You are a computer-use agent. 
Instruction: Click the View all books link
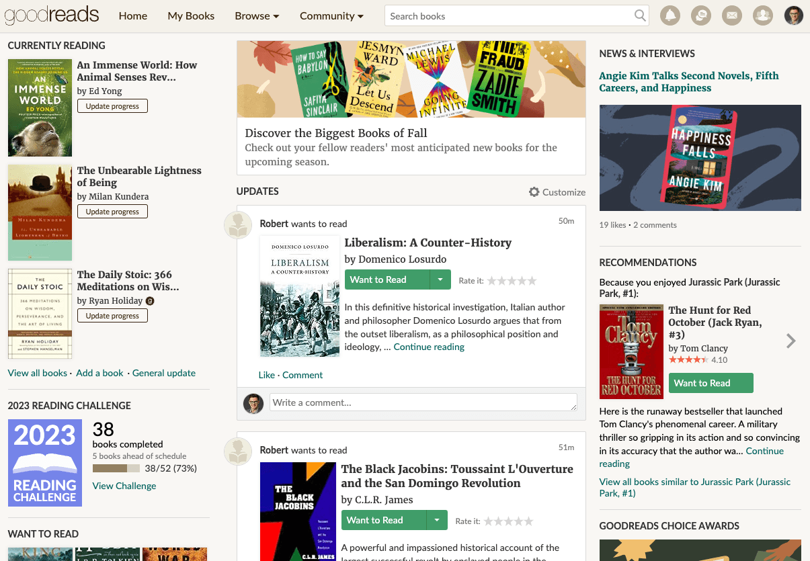coord(38,373)
